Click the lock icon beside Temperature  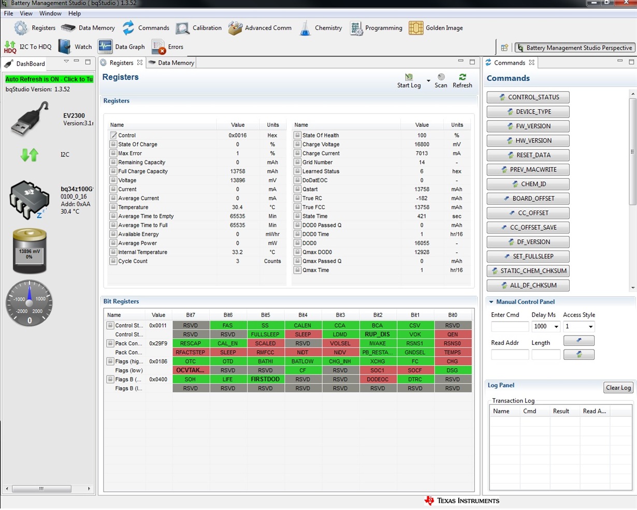click(x=113, y=207)
